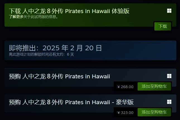Click the 预购 title ending in 豪华版
The image size is (180, 120).
coord(71,102)
